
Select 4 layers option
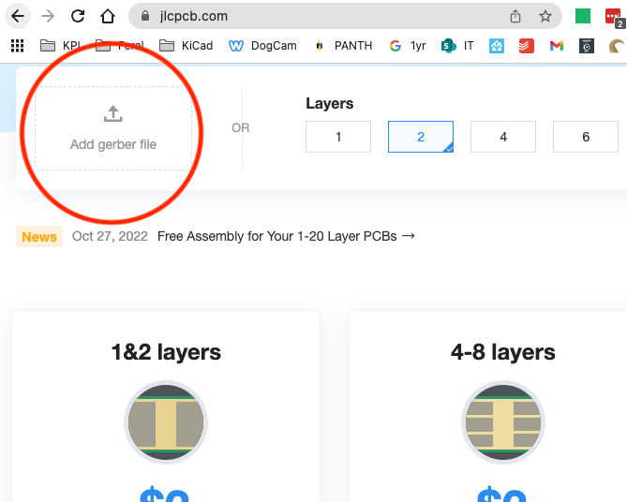point(503,137)
